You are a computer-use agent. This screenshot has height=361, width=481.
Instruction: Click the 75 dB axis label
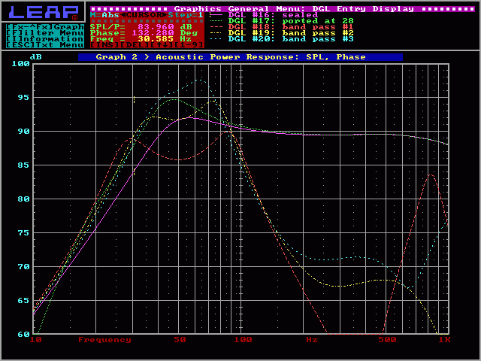pos(24,233)
